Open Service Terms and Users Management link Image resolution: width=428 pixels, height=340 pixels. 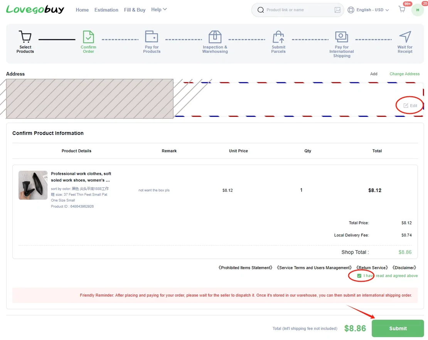click(x=314, y=268)
